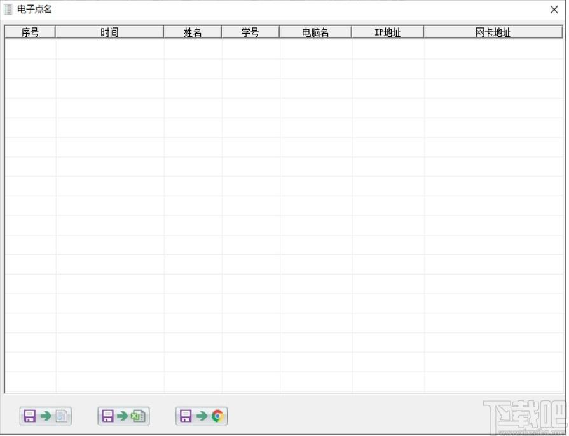
Task: Export roll call to text file
Action: point(46,416)
